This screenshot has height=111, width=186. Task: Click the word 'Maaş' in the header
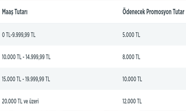8,12
